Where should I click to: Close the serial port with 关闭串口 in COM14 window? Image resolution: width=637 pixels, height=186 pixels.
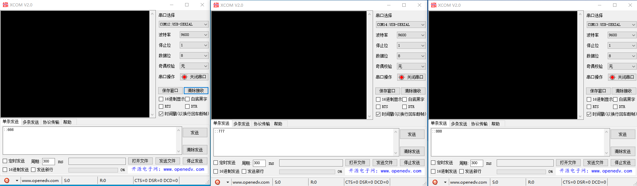(x=411, y=77)
